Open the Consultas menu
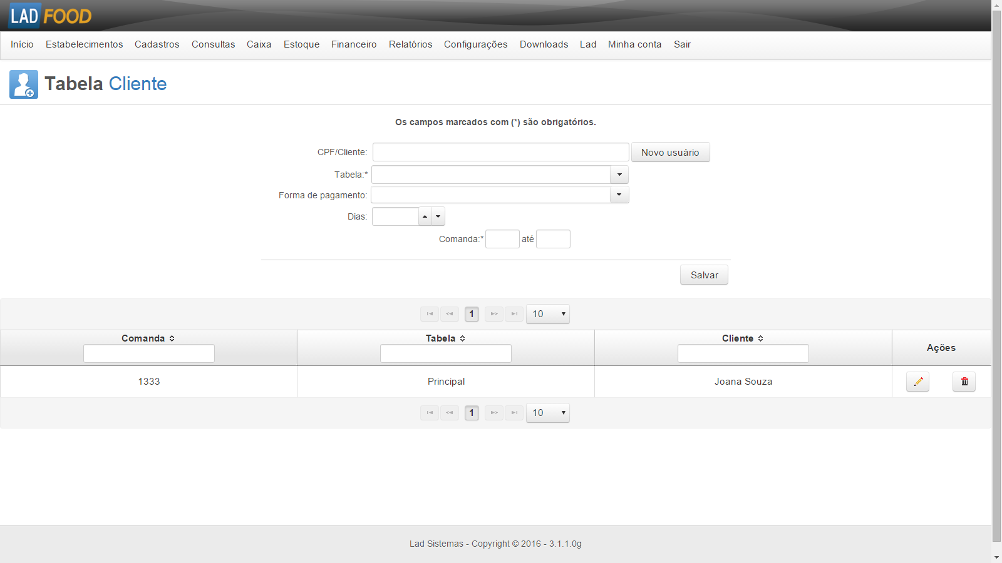 tap(214, 44)
